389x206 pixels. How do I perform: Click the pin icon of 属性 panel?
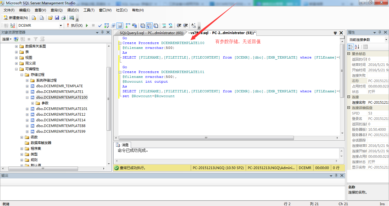pyautogui.click(x=380, y=32)
